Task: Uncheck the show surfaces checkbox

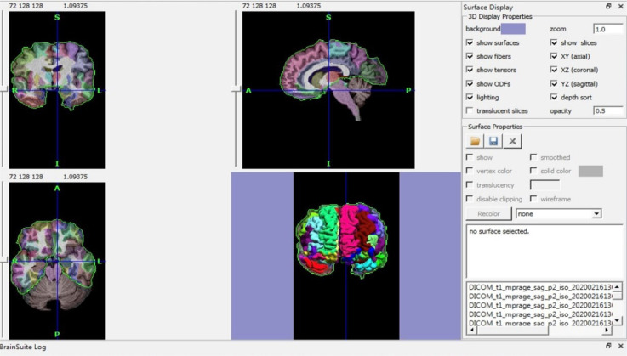Action: click(x=470, y=42)
